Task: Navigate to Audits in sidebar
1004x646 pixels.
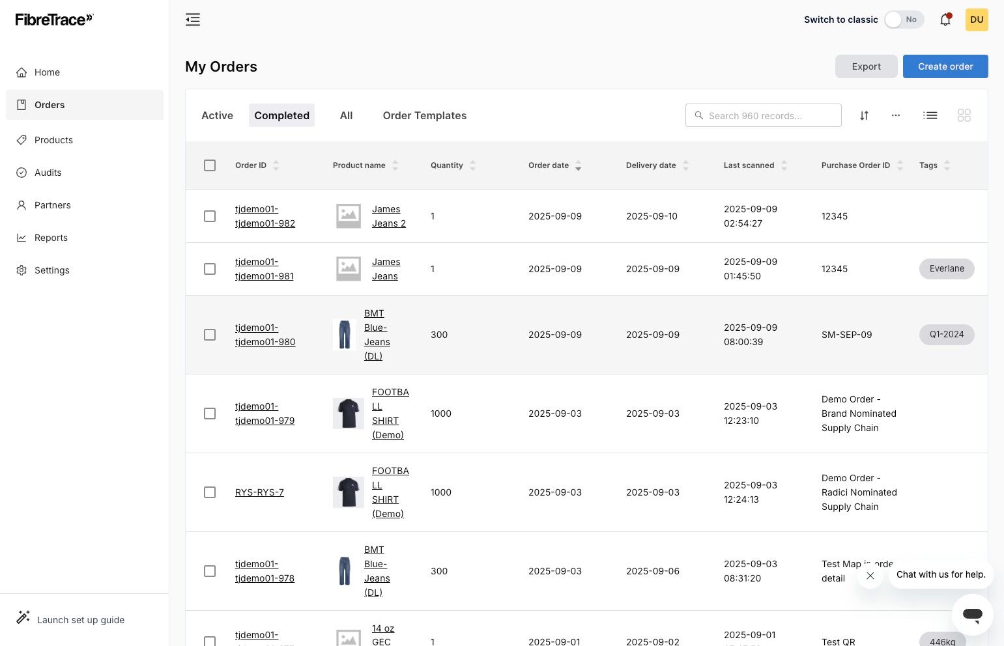Action: click(x=85, y=173)
